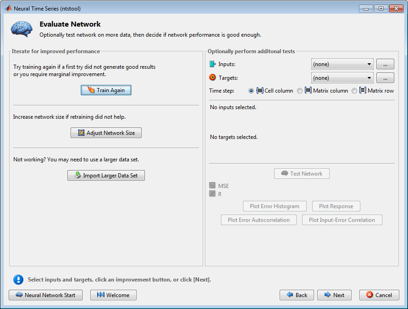Click the MSE icon
The width and height of the screenshot is (408, 309).
212,185
